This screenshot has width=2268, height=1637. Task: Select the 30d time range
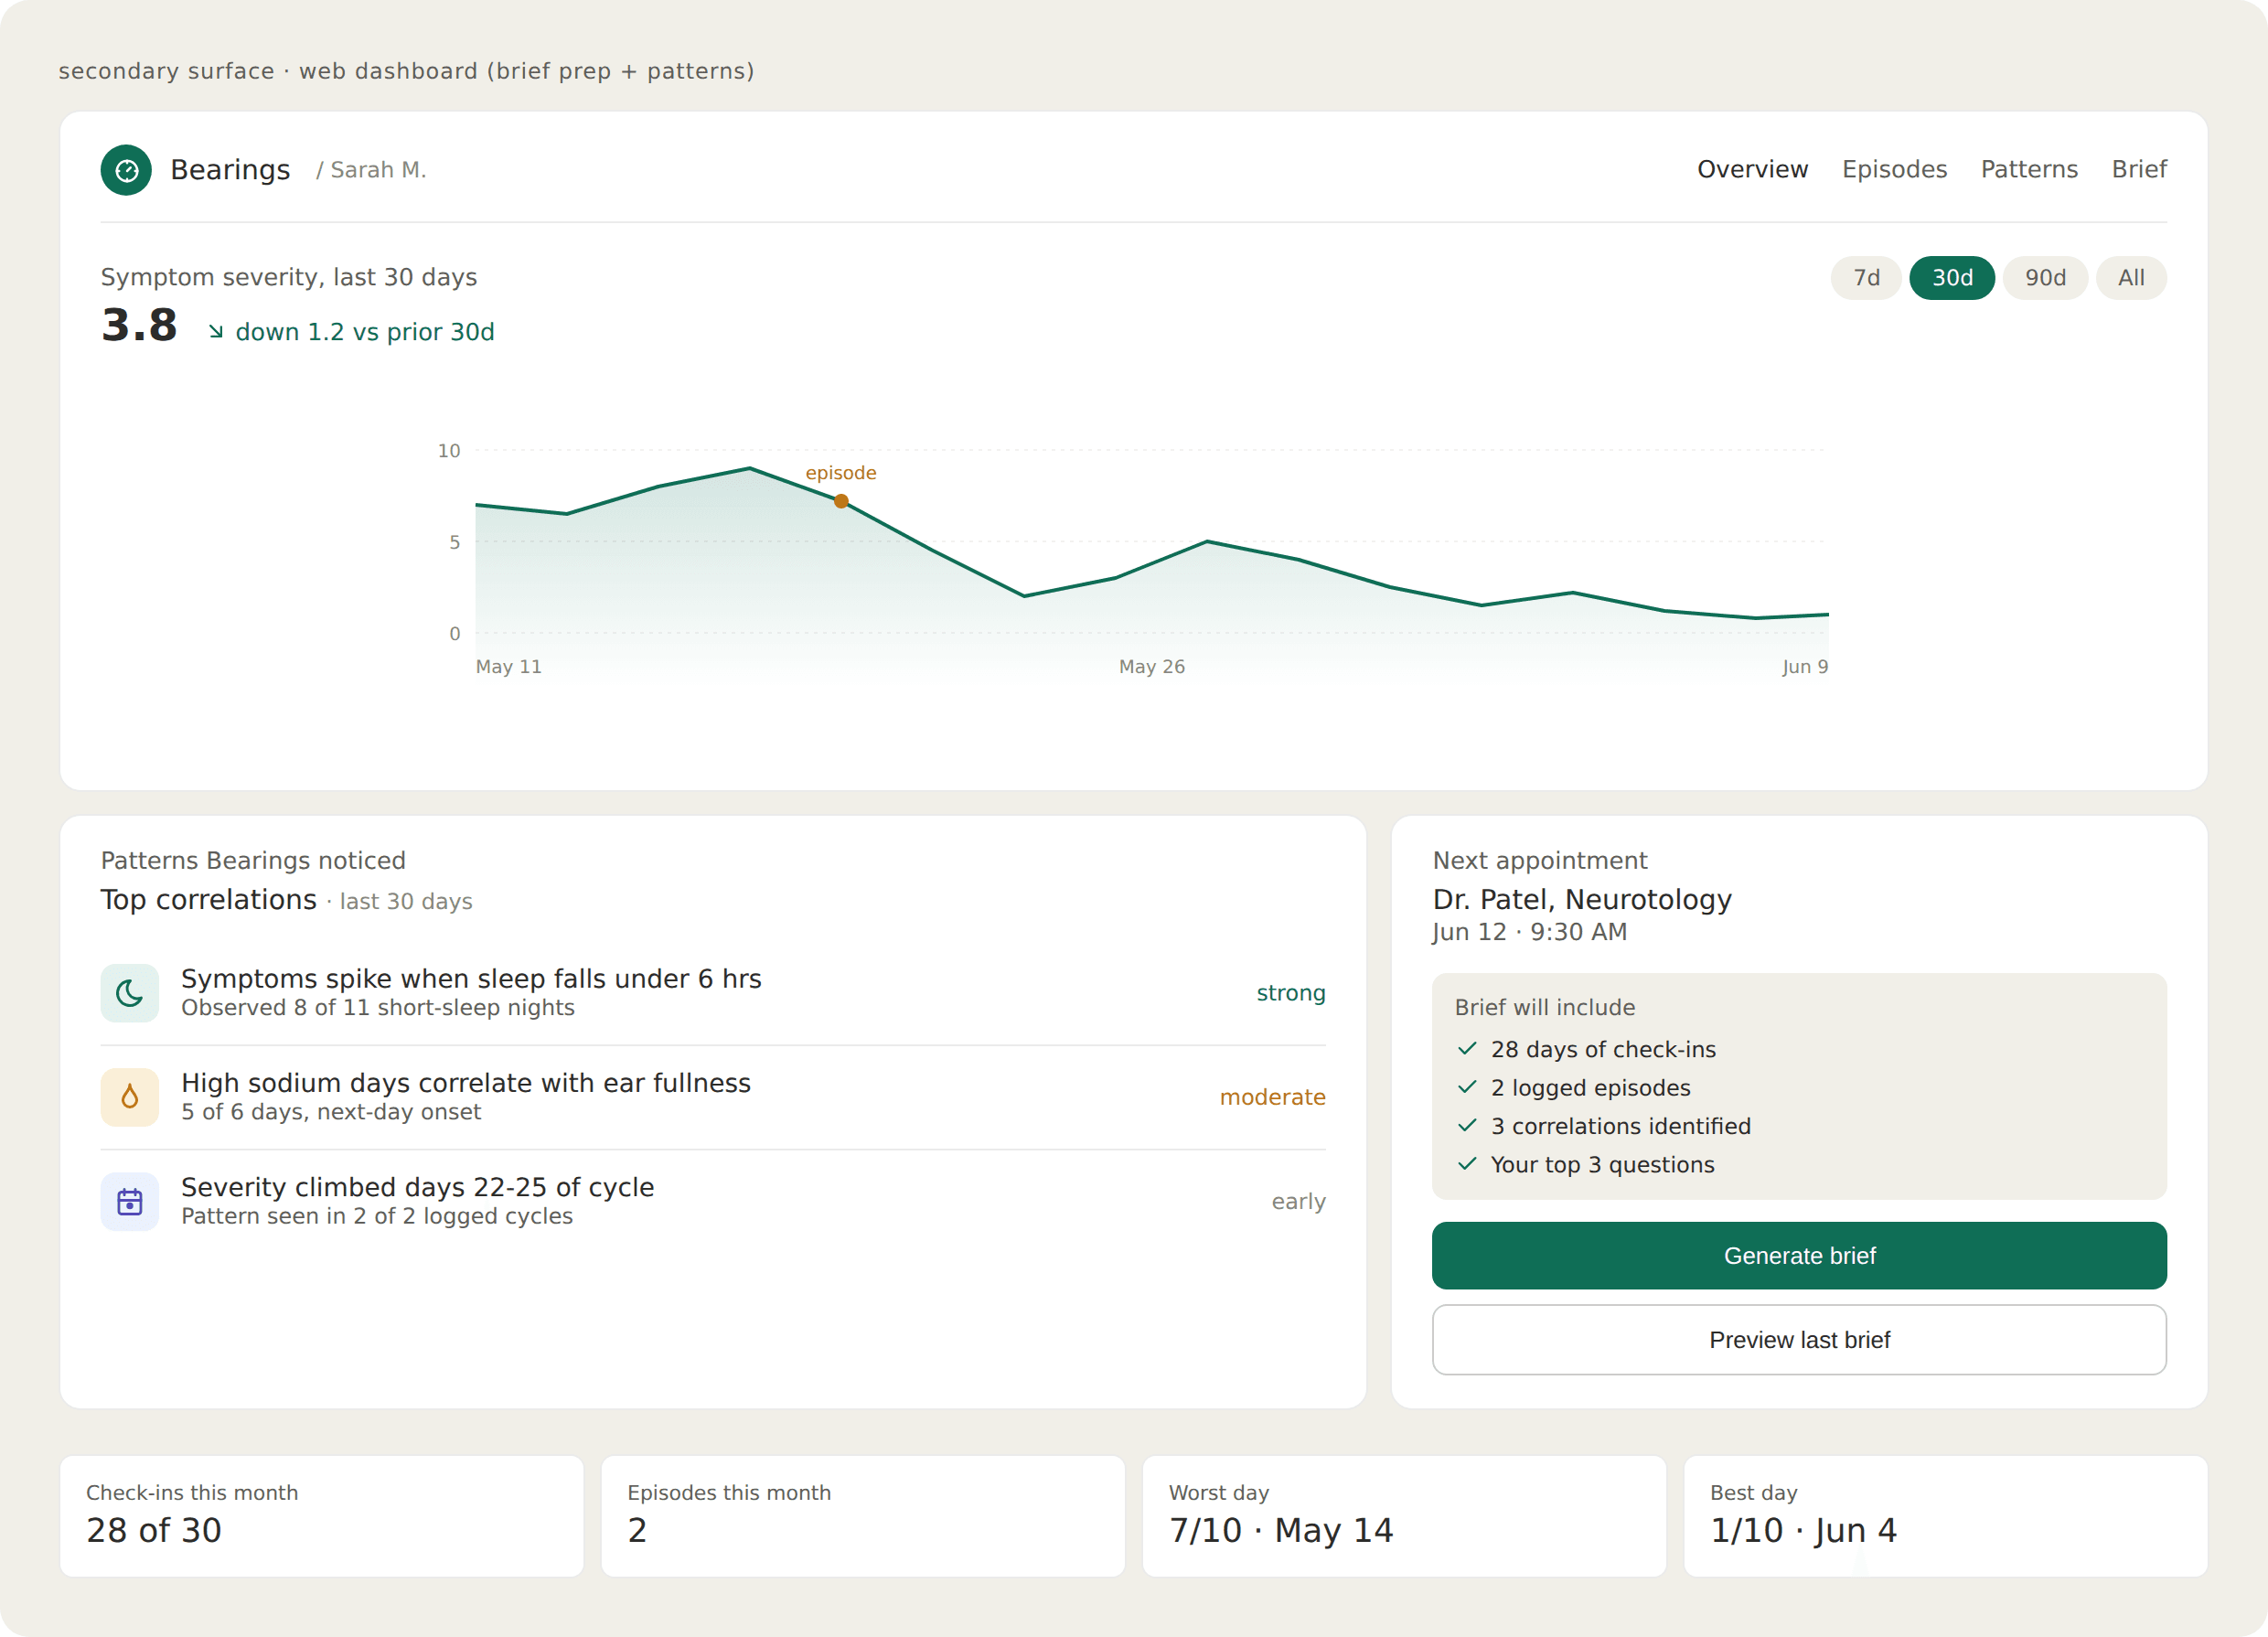1952,278
